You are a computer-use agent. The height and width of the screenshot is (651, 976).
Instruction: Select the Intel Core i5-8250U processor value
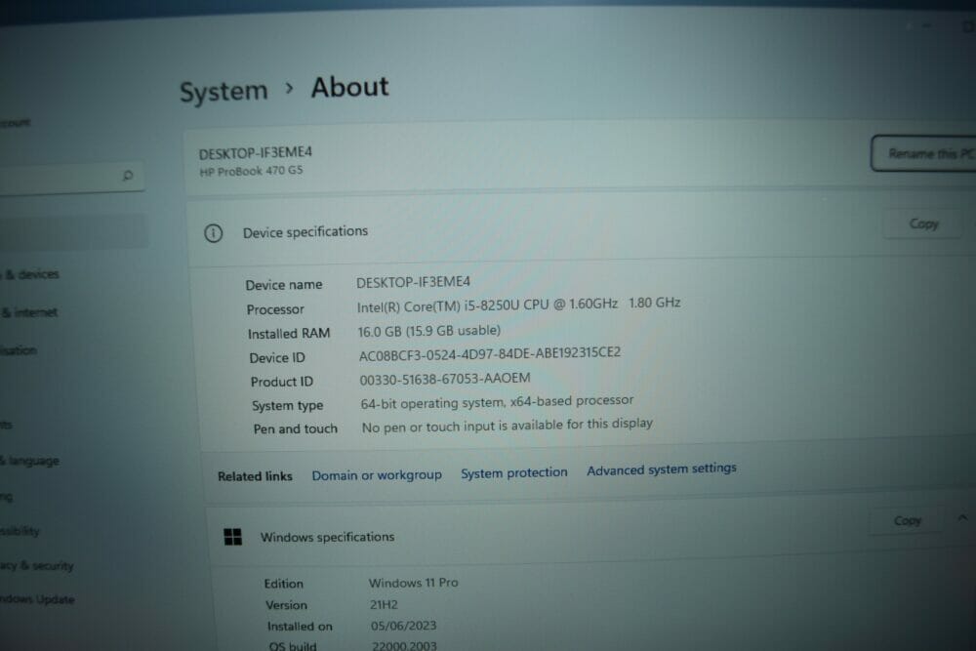[518, 305]
